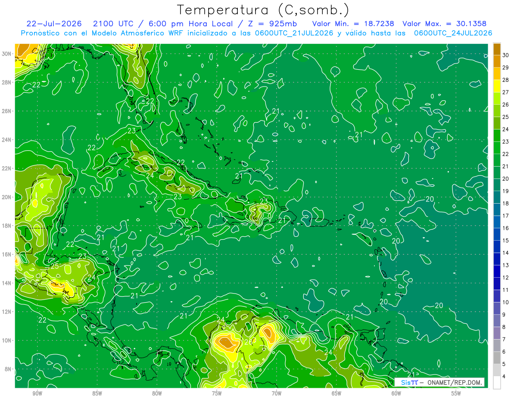Click the '70W' longitude axis label
Image resolution: width=517 pixels, height=399 pixels.
(x=277, y=393)
